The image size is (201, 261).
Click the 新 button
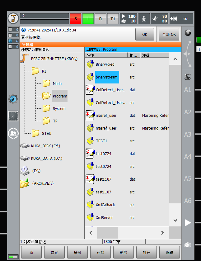[x=31, y=252]
